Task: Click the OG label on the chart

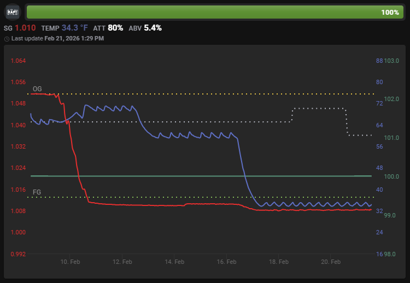Action: point(37,89)
